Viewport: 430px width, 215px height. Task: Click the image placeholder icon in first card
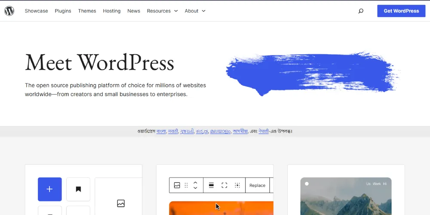tap(121, 203)
